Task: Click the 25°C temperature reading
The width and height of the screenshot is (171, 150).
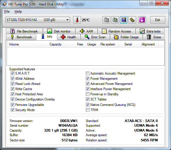Action: coord(86,20)
